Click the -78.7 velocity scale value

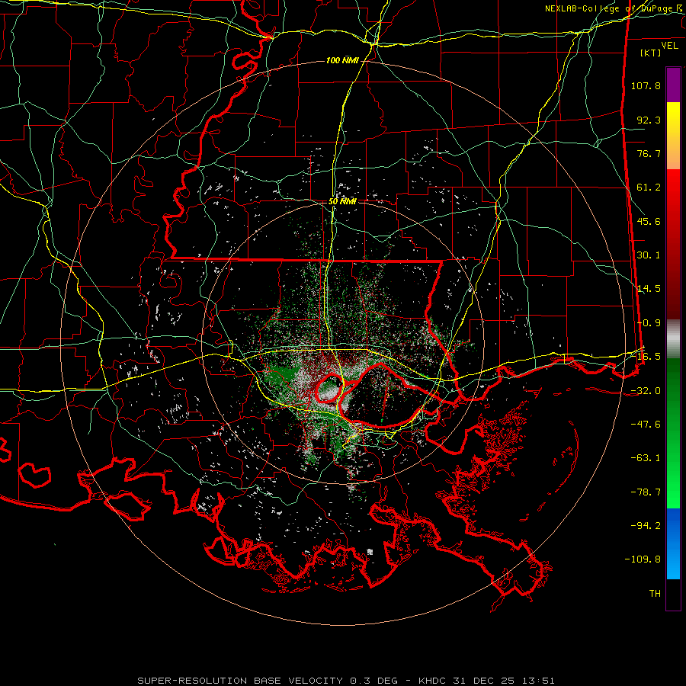click(x=646, y=492)
